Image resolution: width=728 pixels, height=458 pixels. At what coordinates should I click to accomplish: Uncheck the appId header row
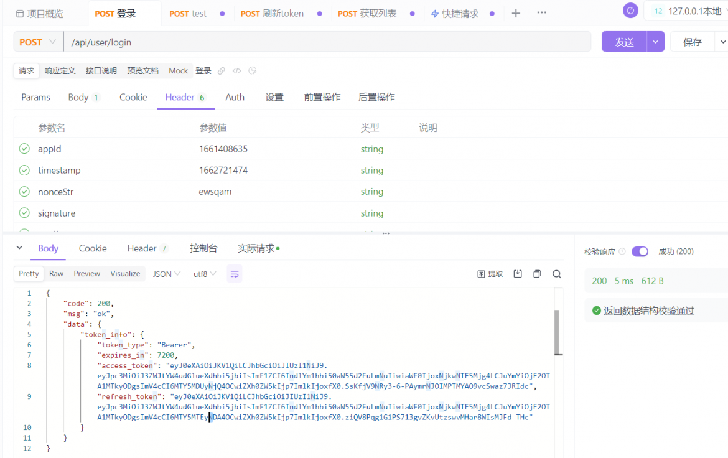pyautogui.click(x=25, y=149)
